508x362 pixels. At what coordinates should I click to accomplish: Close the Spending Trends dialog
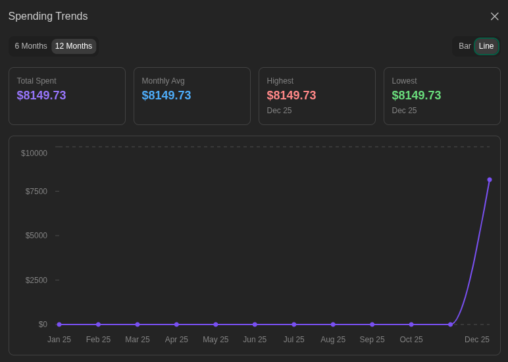(x=494, y=16)
